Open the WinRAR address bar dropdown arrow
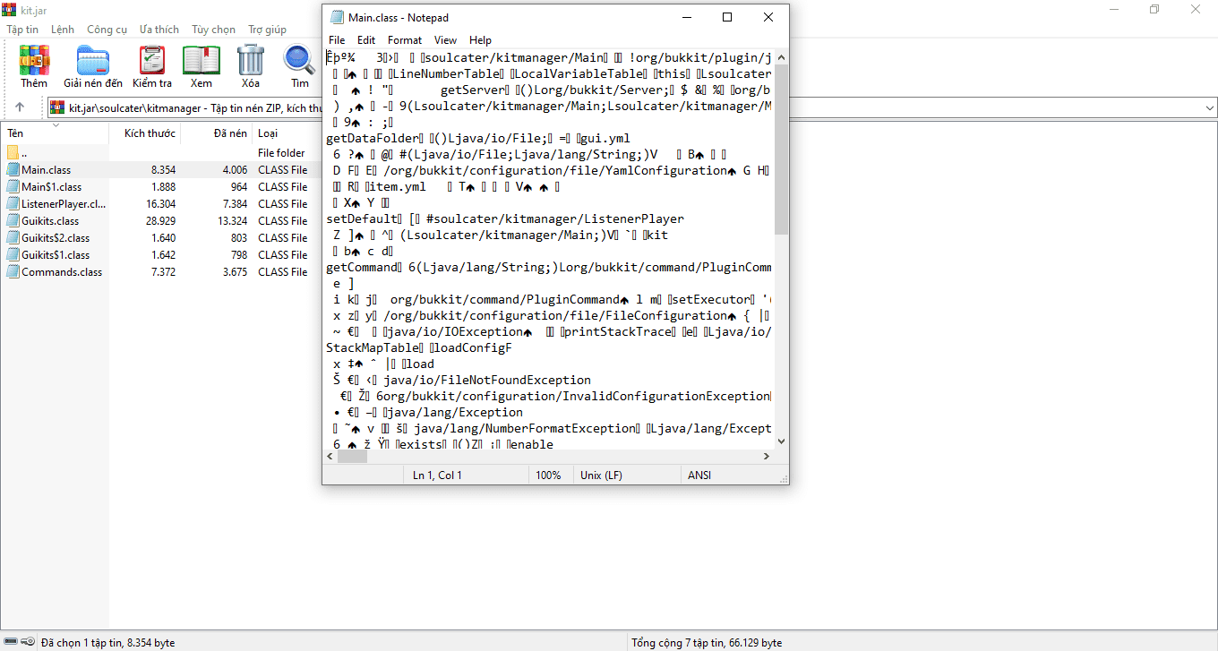The width and height of the screenshot is (1218, 651). coord(1210,108)
